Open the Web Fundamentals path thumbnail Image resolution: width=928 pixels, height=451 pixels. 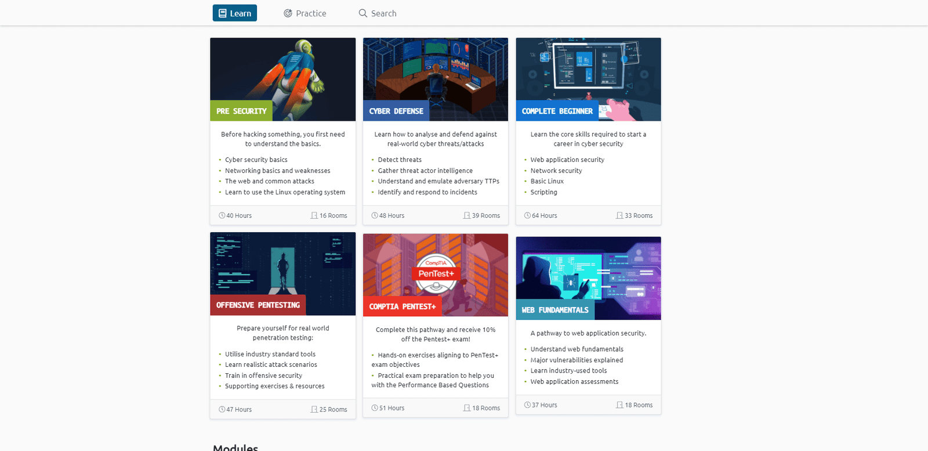[589, 279]
